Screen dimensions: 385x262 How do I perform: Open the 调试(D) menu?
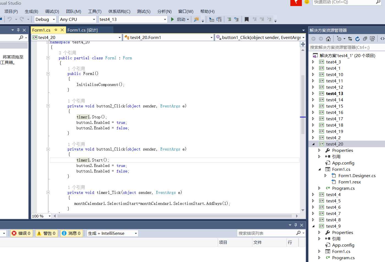pos(52,11)
